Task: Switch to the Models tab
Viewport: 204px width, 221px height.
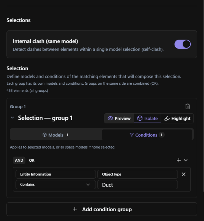Action: [x=56, y=135]
